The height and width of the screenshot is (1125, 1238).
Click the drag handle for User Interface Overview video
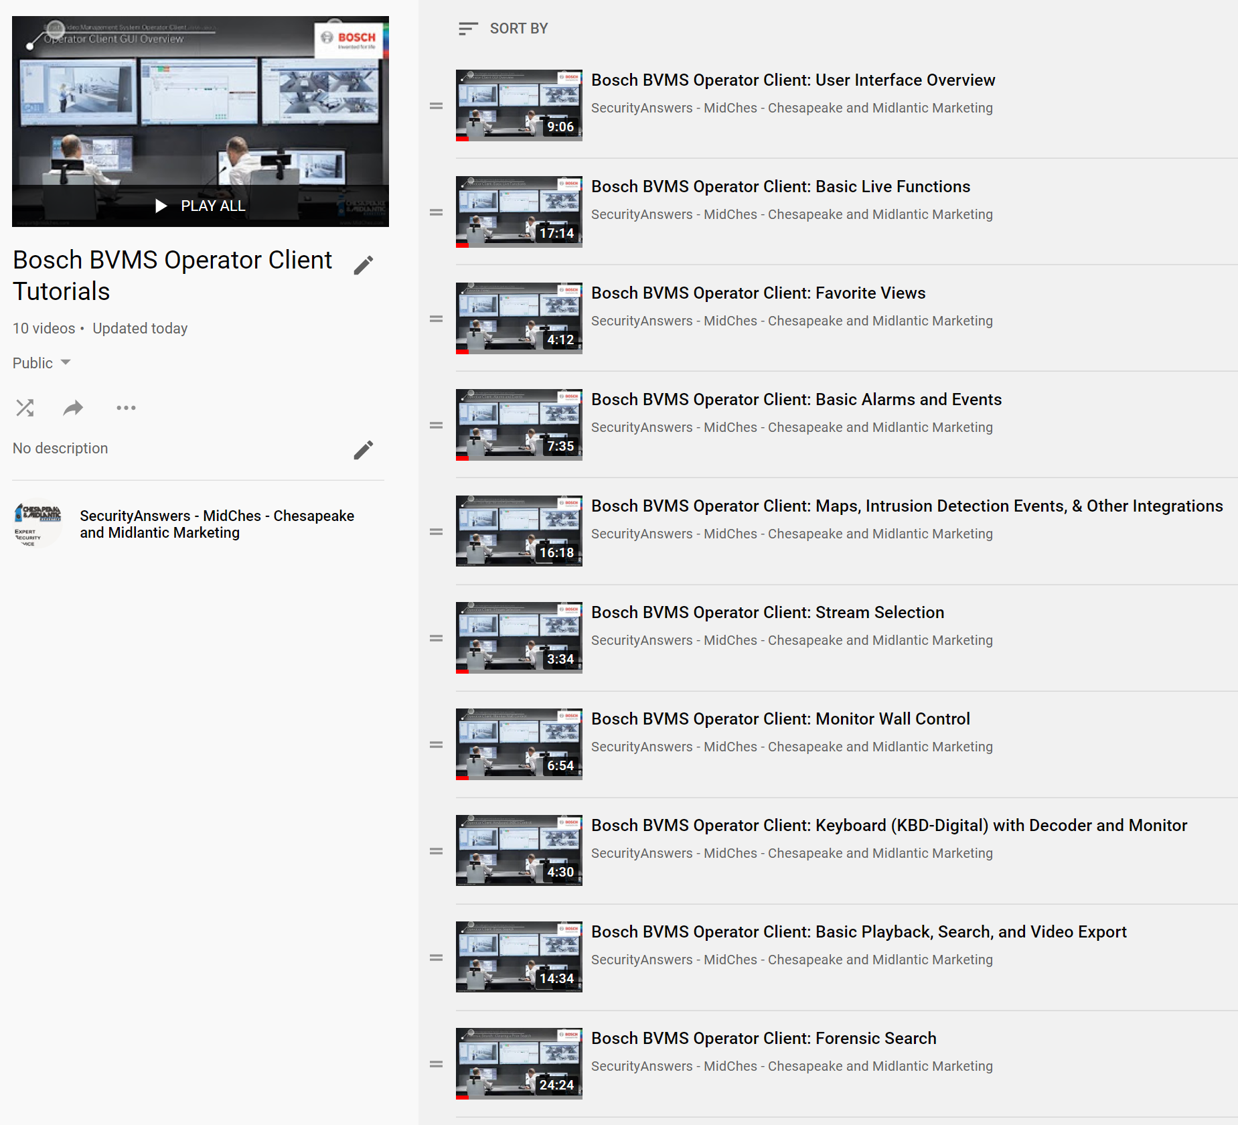436,106
